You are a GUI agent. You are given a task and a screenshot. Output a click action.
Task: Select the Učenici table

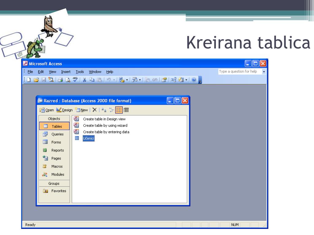click(x=89, y=138)
